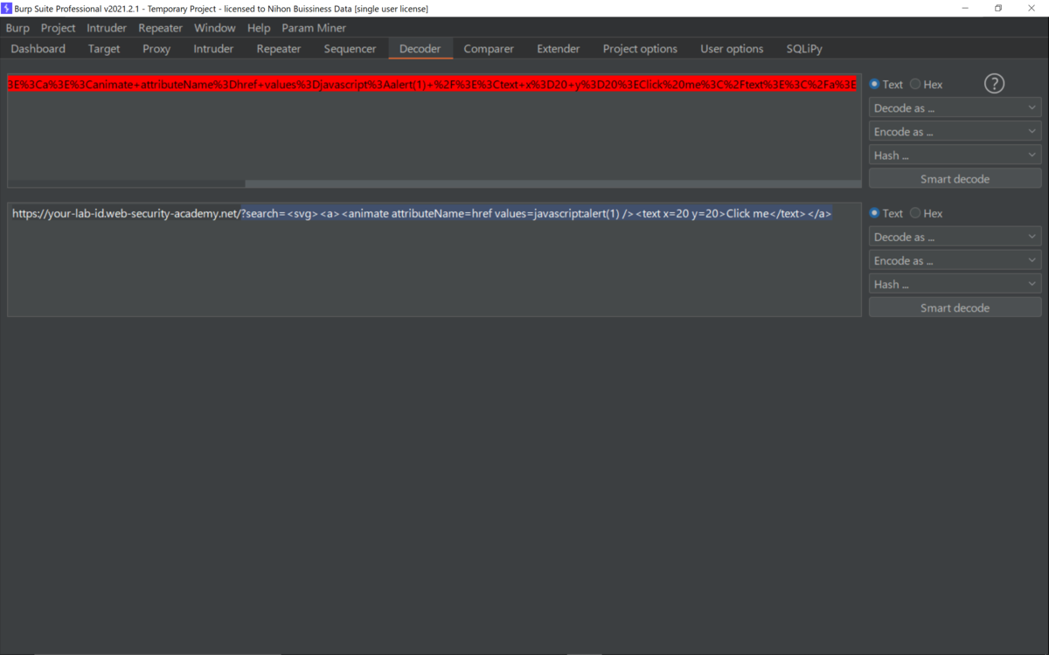Screen dimensions: 1049x655
Task: Minimize the Burp Suite window
Action: click(965, 8)
